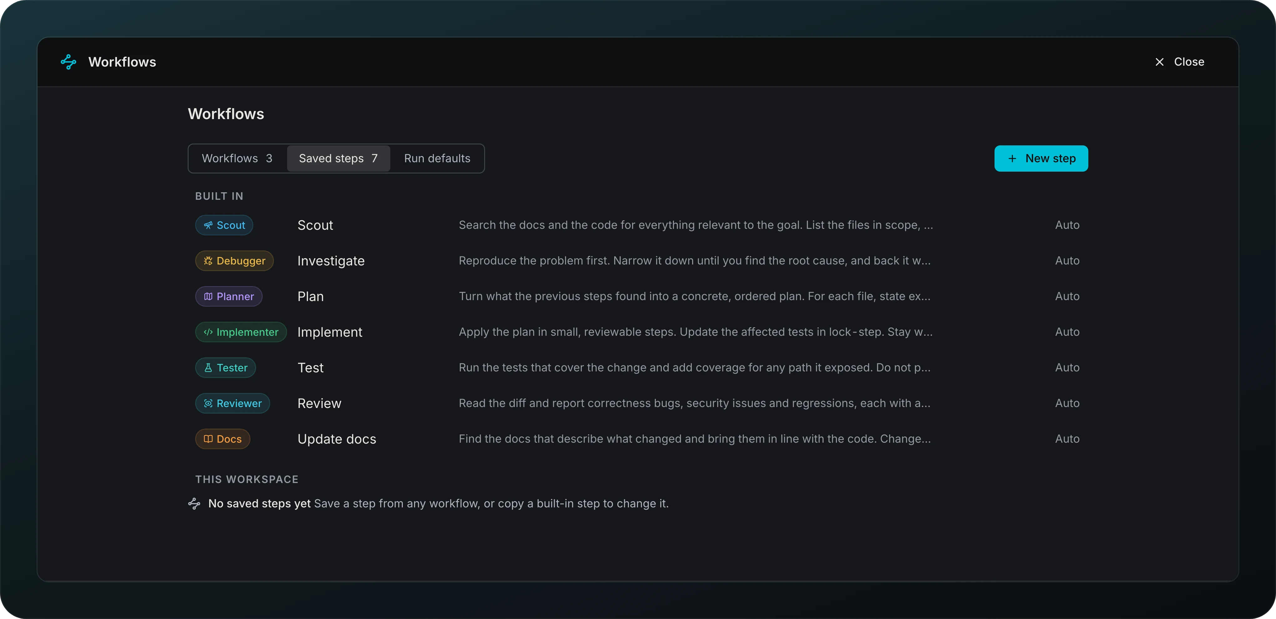
Task: Click Auto value in the Implement row
Action: pyautogui.click(x=1067, y=332)
